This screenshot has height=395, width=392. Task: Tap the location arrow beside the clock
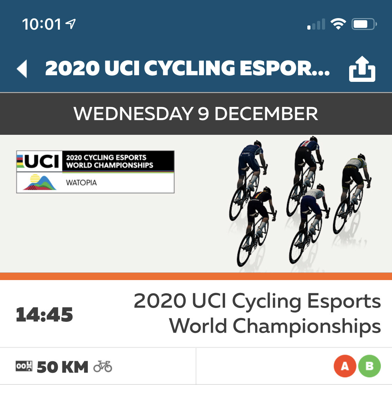click(71, 24)
